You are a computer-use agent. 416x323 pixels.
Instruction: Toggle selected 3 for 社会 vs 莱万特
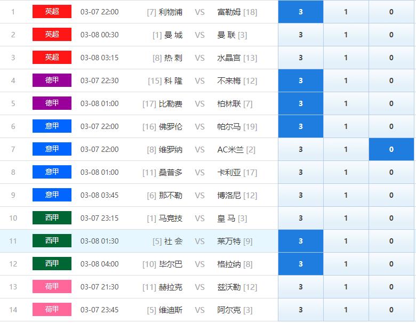click(301, 241)
